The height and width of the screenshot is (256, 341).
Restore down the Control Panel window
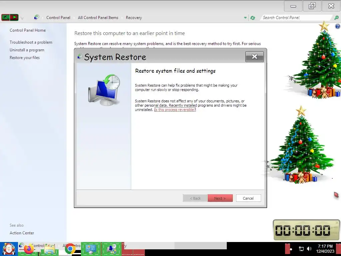tap(312, 6)
